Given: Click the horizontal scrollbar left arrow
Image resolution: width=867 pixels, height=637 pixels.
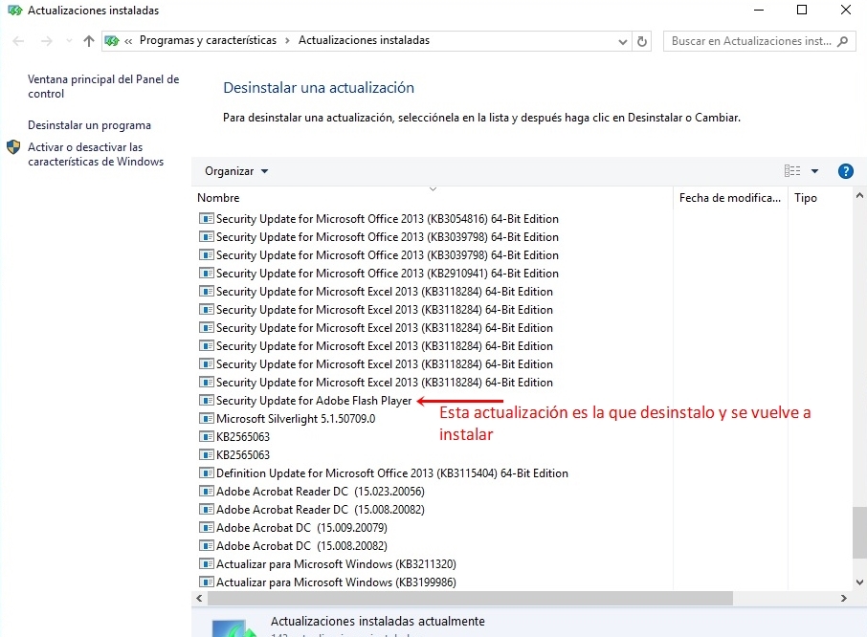Looking at the screenshot, I should (199, 599).
